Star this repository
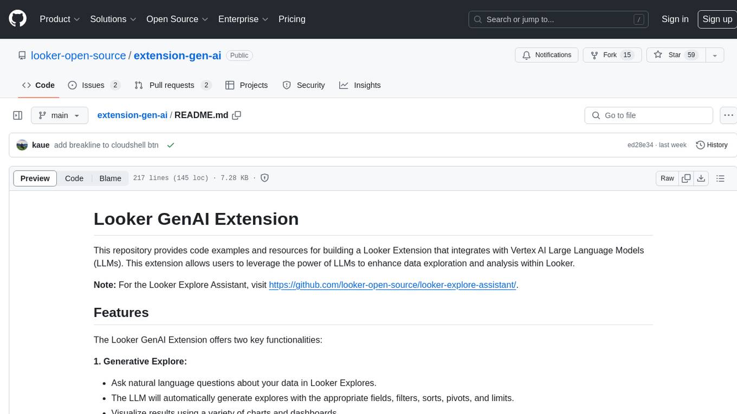This screenshot has width=737, height=414. (675, 55)
